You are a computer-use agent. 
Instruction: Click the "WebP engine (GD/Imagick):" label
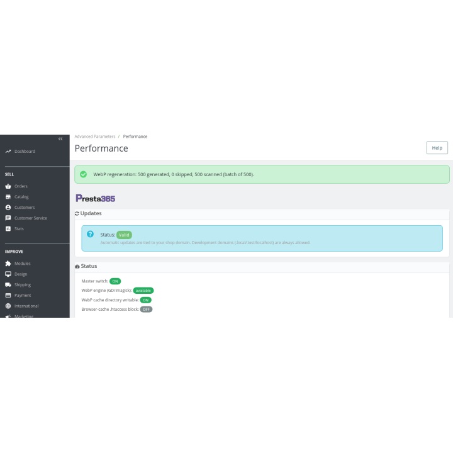pos(106,291)
